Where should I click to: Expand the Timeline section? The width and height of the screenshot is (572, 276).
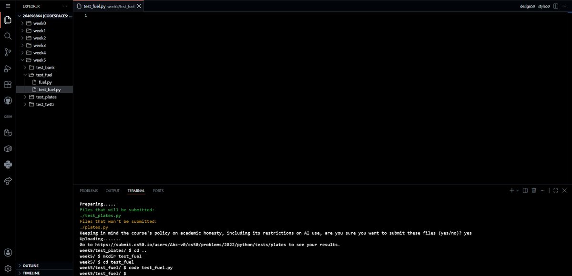[44, 273]
